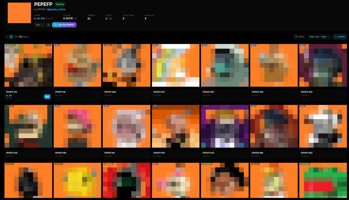Open the PEPEFP #29 thumbnail
This screenshot has width=349, height=200.
(x=274, y=65)
